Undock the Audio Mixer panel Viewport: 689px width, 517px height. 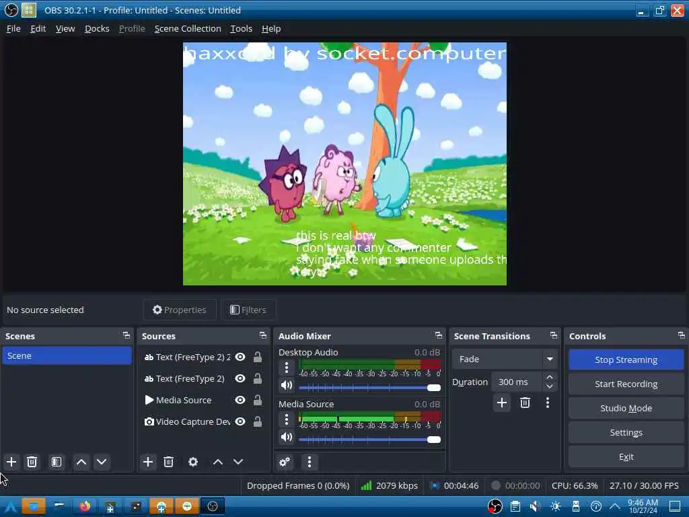(x=439, y=335)
